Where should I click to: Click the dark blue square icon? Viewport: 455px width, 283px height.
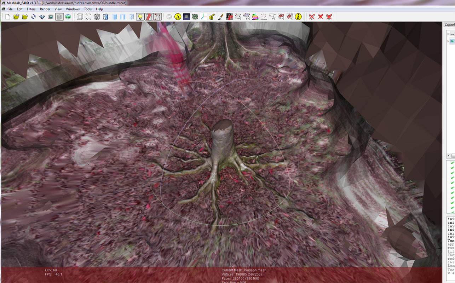coord(186,17)
